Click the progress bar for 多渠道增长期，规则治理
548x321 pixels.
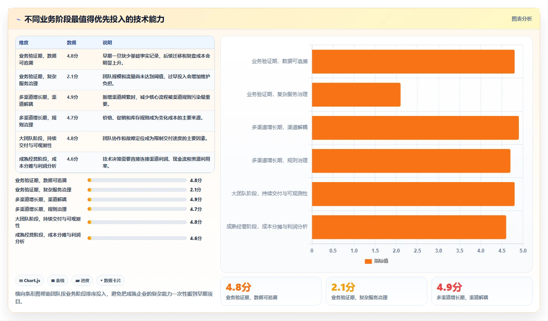[x=137, y=209]
